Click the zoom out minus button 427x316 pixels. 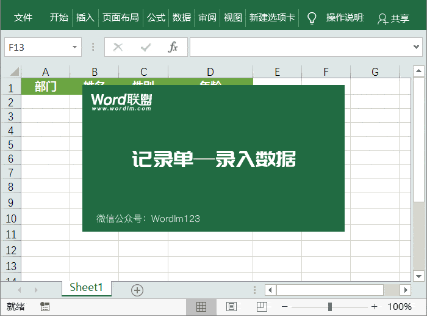285,307
